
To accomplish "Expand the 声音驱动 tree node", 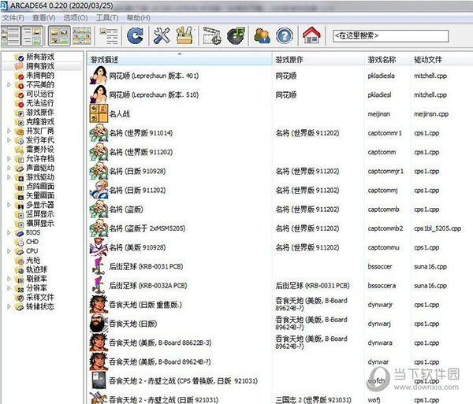I will tap(9, 168).
